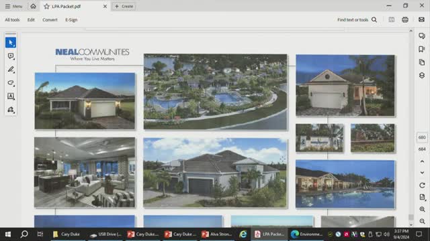430x241 pixels.
Task: Pick the Sign / fill signature tool
Action: pyautogui.click(x=11, y=110)
